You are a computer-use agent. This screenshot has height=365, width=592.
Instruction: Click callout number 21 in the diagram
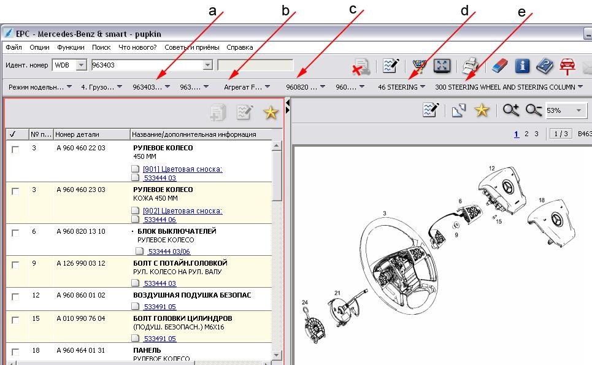coord(337,293)
